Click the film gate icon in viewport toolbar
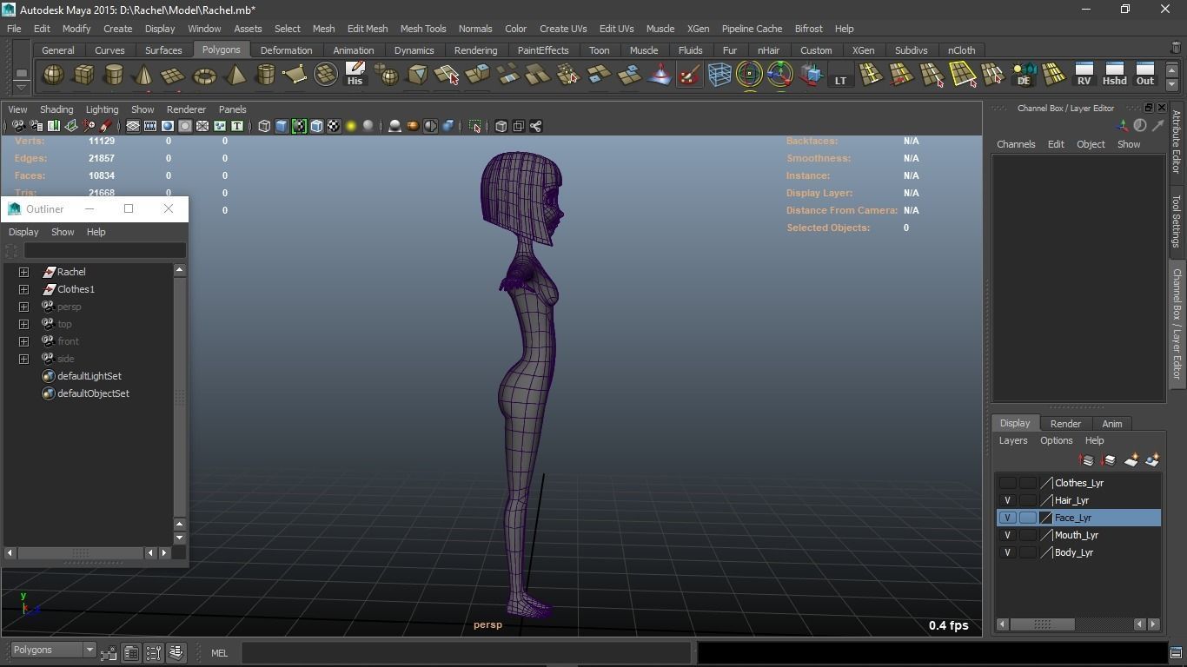The width and height of the screenshot is (1187, 667). coord(150,127)
